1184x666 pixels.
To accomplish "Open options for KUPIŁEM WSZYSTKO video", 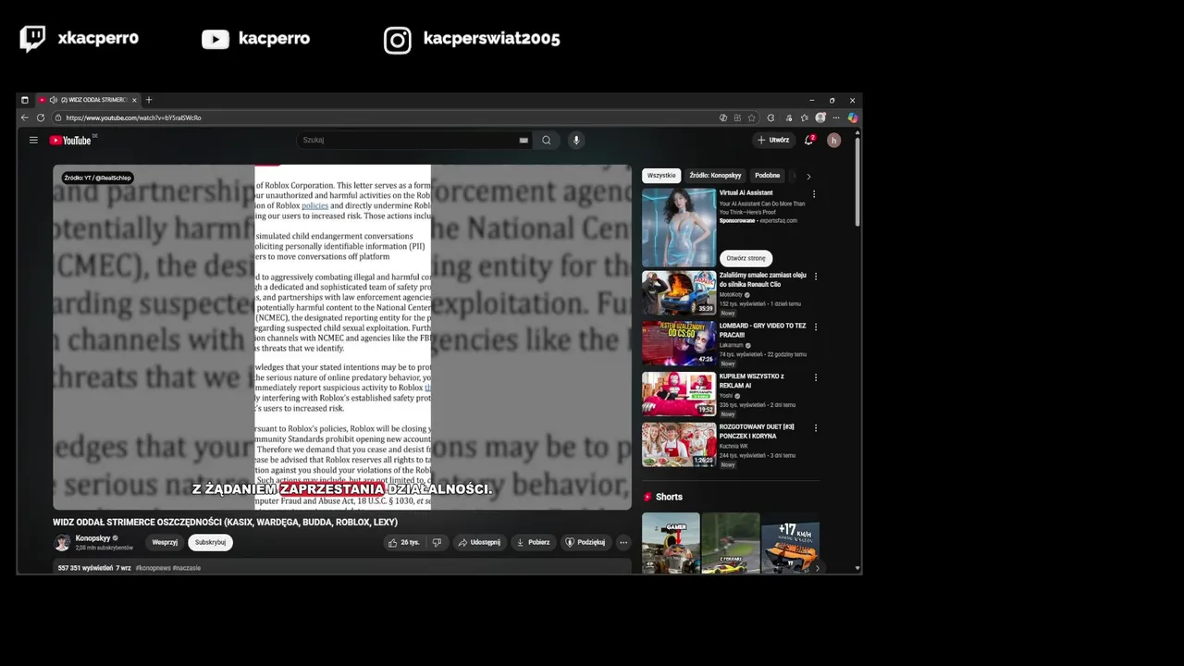I will pyautogui.click(x=815, y=377).
